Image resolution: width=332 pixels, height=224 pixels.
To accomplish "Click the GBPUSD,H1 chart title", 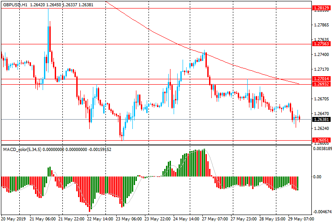I will coord(15,4).
